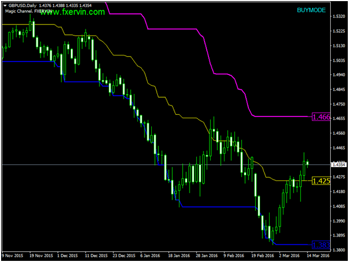Click the 1.3895 price scale value

339,235
